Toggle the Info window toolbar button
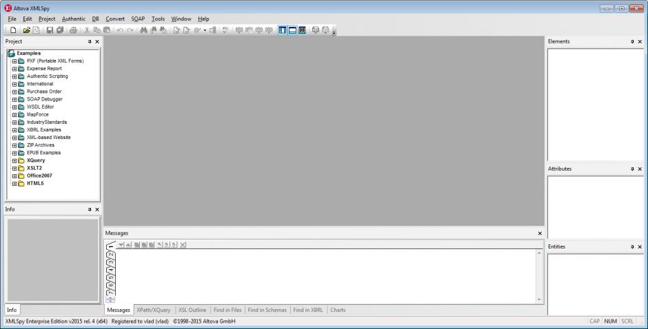 point(292,30)
